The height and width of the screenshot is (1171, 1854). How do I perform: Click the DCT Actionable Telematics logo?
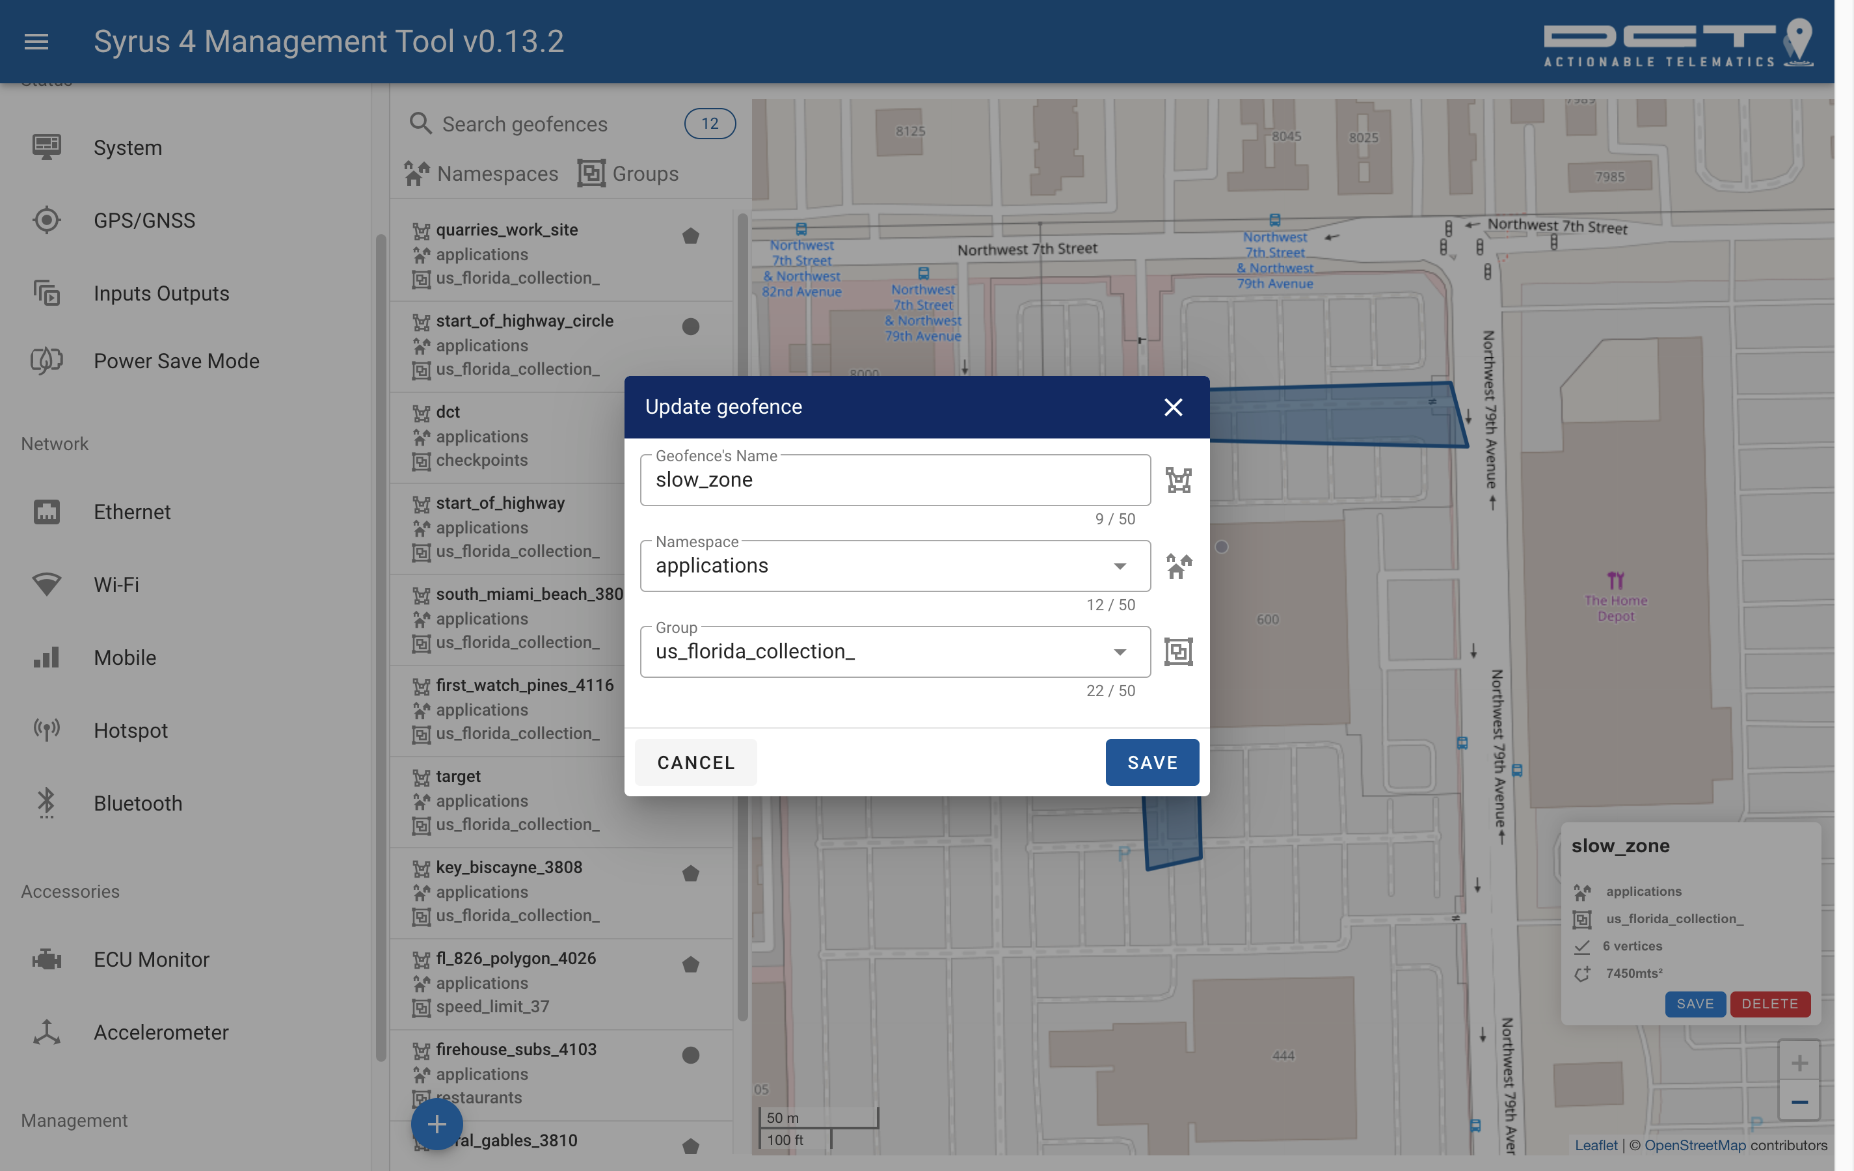tap(1678, 43)
